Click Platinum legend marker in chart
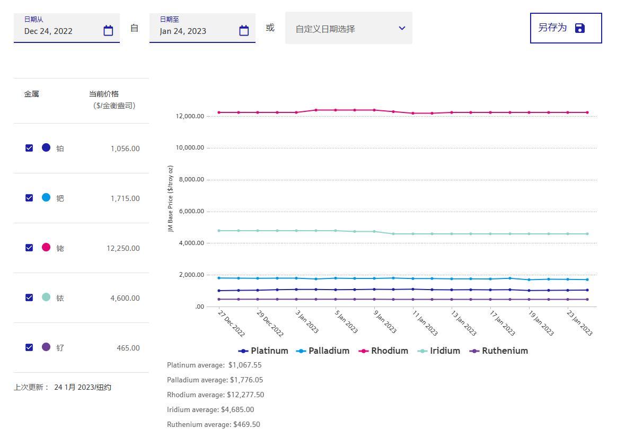 (243, 351)
